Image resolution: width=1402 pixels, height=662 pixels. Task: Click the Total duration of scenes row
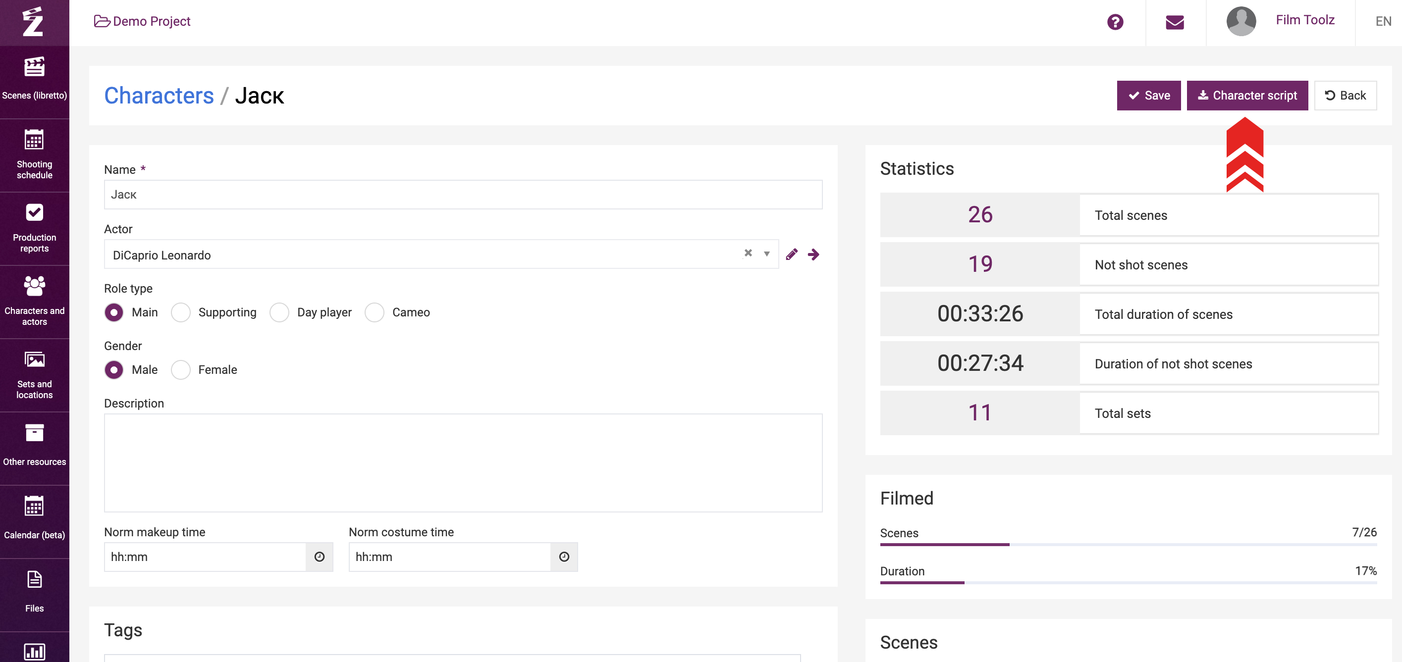click(x=1129, y=314)
